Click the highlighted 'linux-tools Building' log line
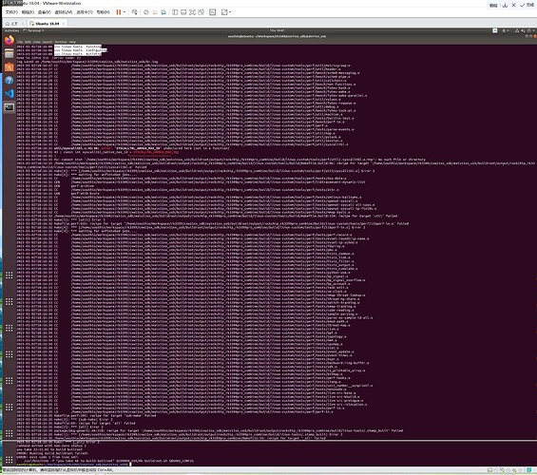The height and width of the screenshot is (475, 537). coord(77,54)
